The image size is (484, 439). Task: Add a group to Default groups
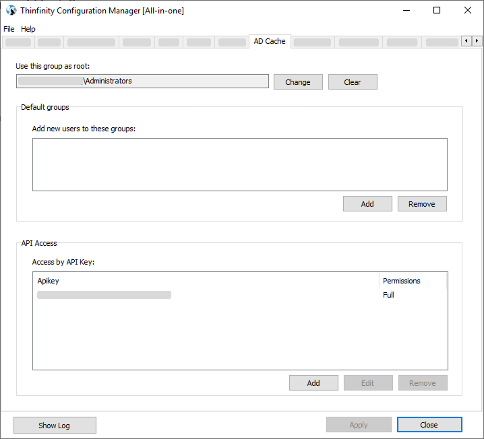coord(367,204)
